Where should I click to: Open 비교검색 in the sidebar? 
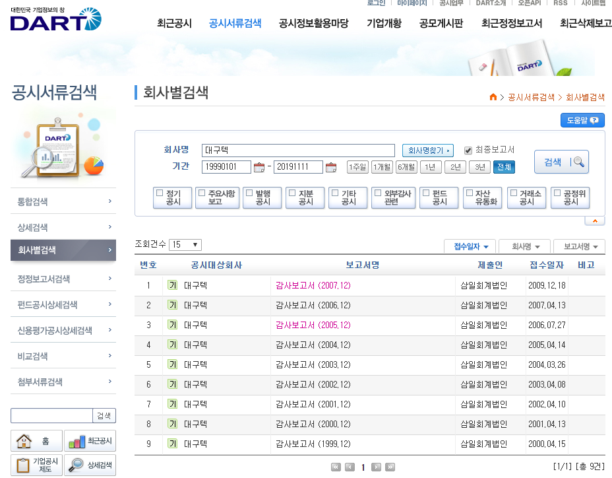(63, 356)
